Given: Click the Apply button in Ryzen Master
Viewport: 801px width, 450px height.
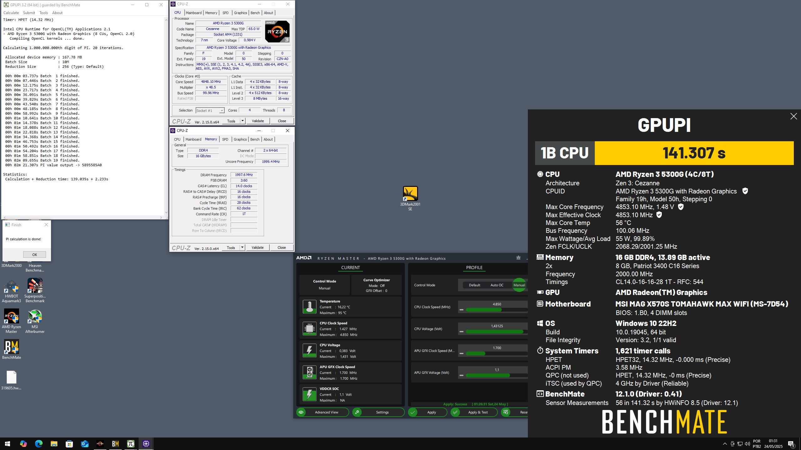Looking at the screenshot, I should (x=427, y=412).
